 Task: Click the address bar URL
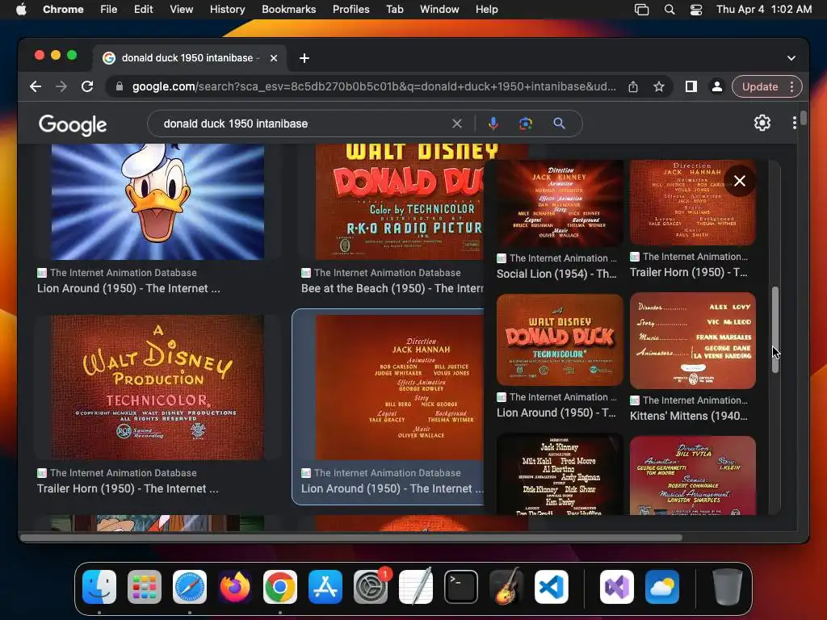tap(374, 86)
